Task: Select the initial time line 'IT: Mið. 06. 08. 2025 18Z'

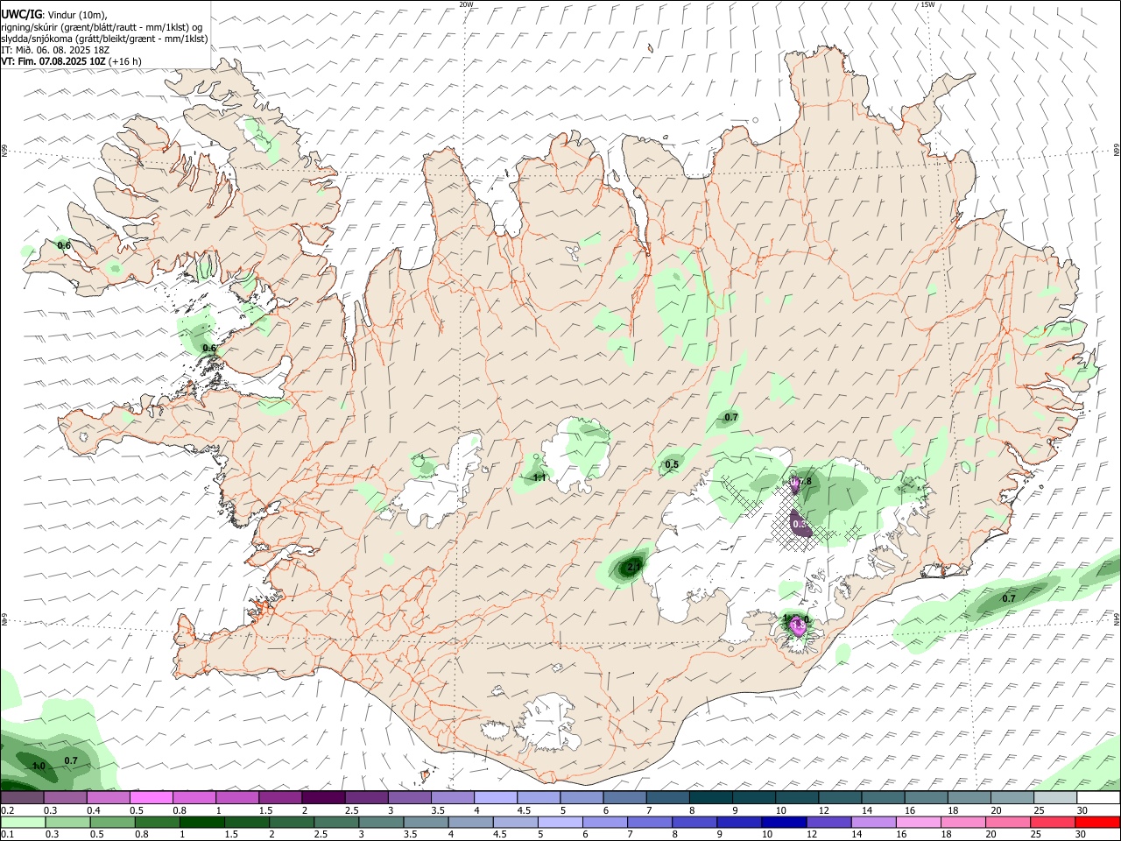Action: 55,50
